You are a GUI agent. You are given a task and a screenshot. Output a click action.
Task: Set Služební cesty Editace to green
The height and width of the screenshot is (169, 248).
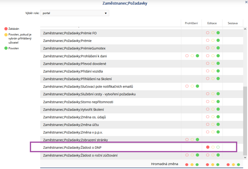click(x=218, y=94)
